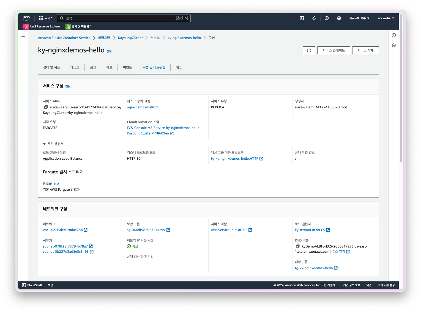This screenshot has width=421, height=312.
Task: Click the 서비스 삭제 button
Action: pos(365,50)
